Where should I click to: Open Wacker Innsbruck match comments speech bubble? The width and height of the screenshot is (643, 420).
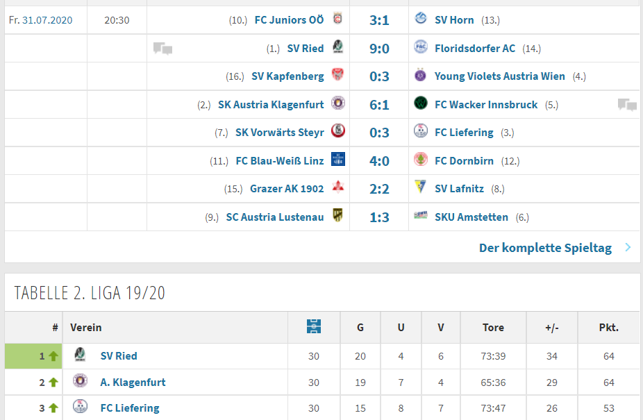pyautogui.click(x=628, y=105)
